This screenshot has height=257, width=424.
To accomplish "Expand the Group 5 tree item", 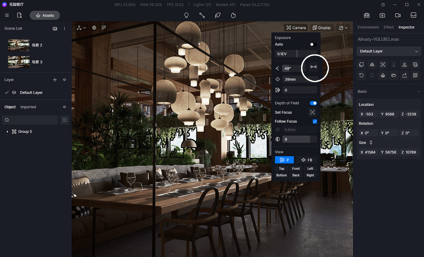I will [7, 132].
